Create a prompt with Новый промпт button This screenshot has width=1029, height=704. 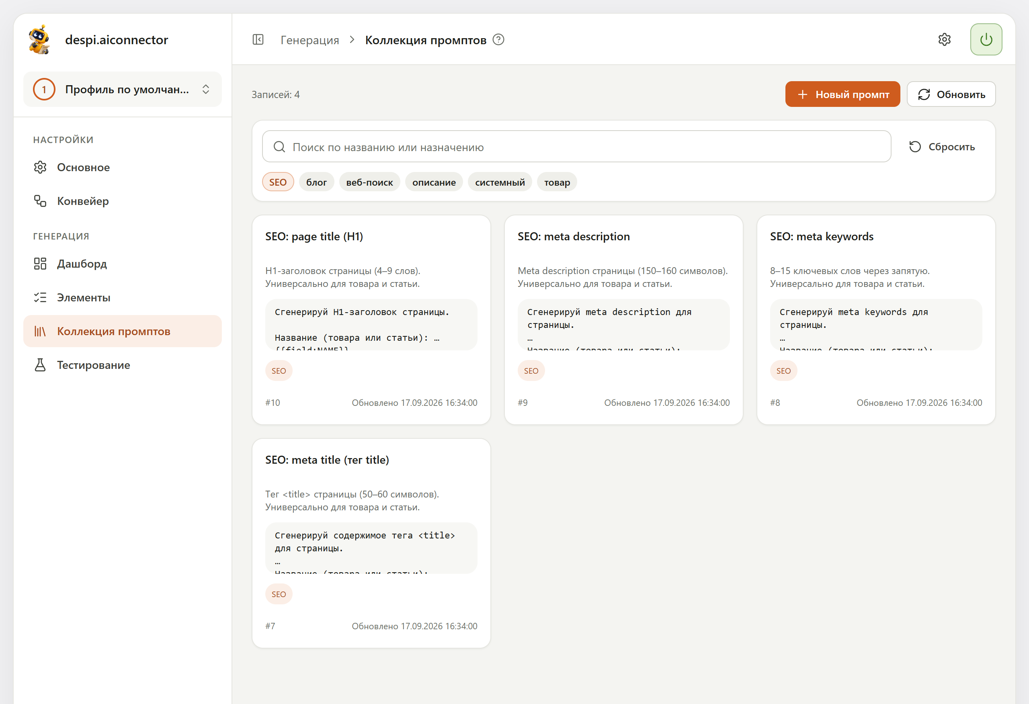pyautogui.click(x=842, y=94)
